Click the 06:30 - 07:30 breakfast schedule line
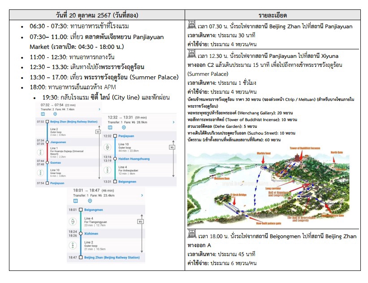This screenshot has width=368, height=283. 79,26
